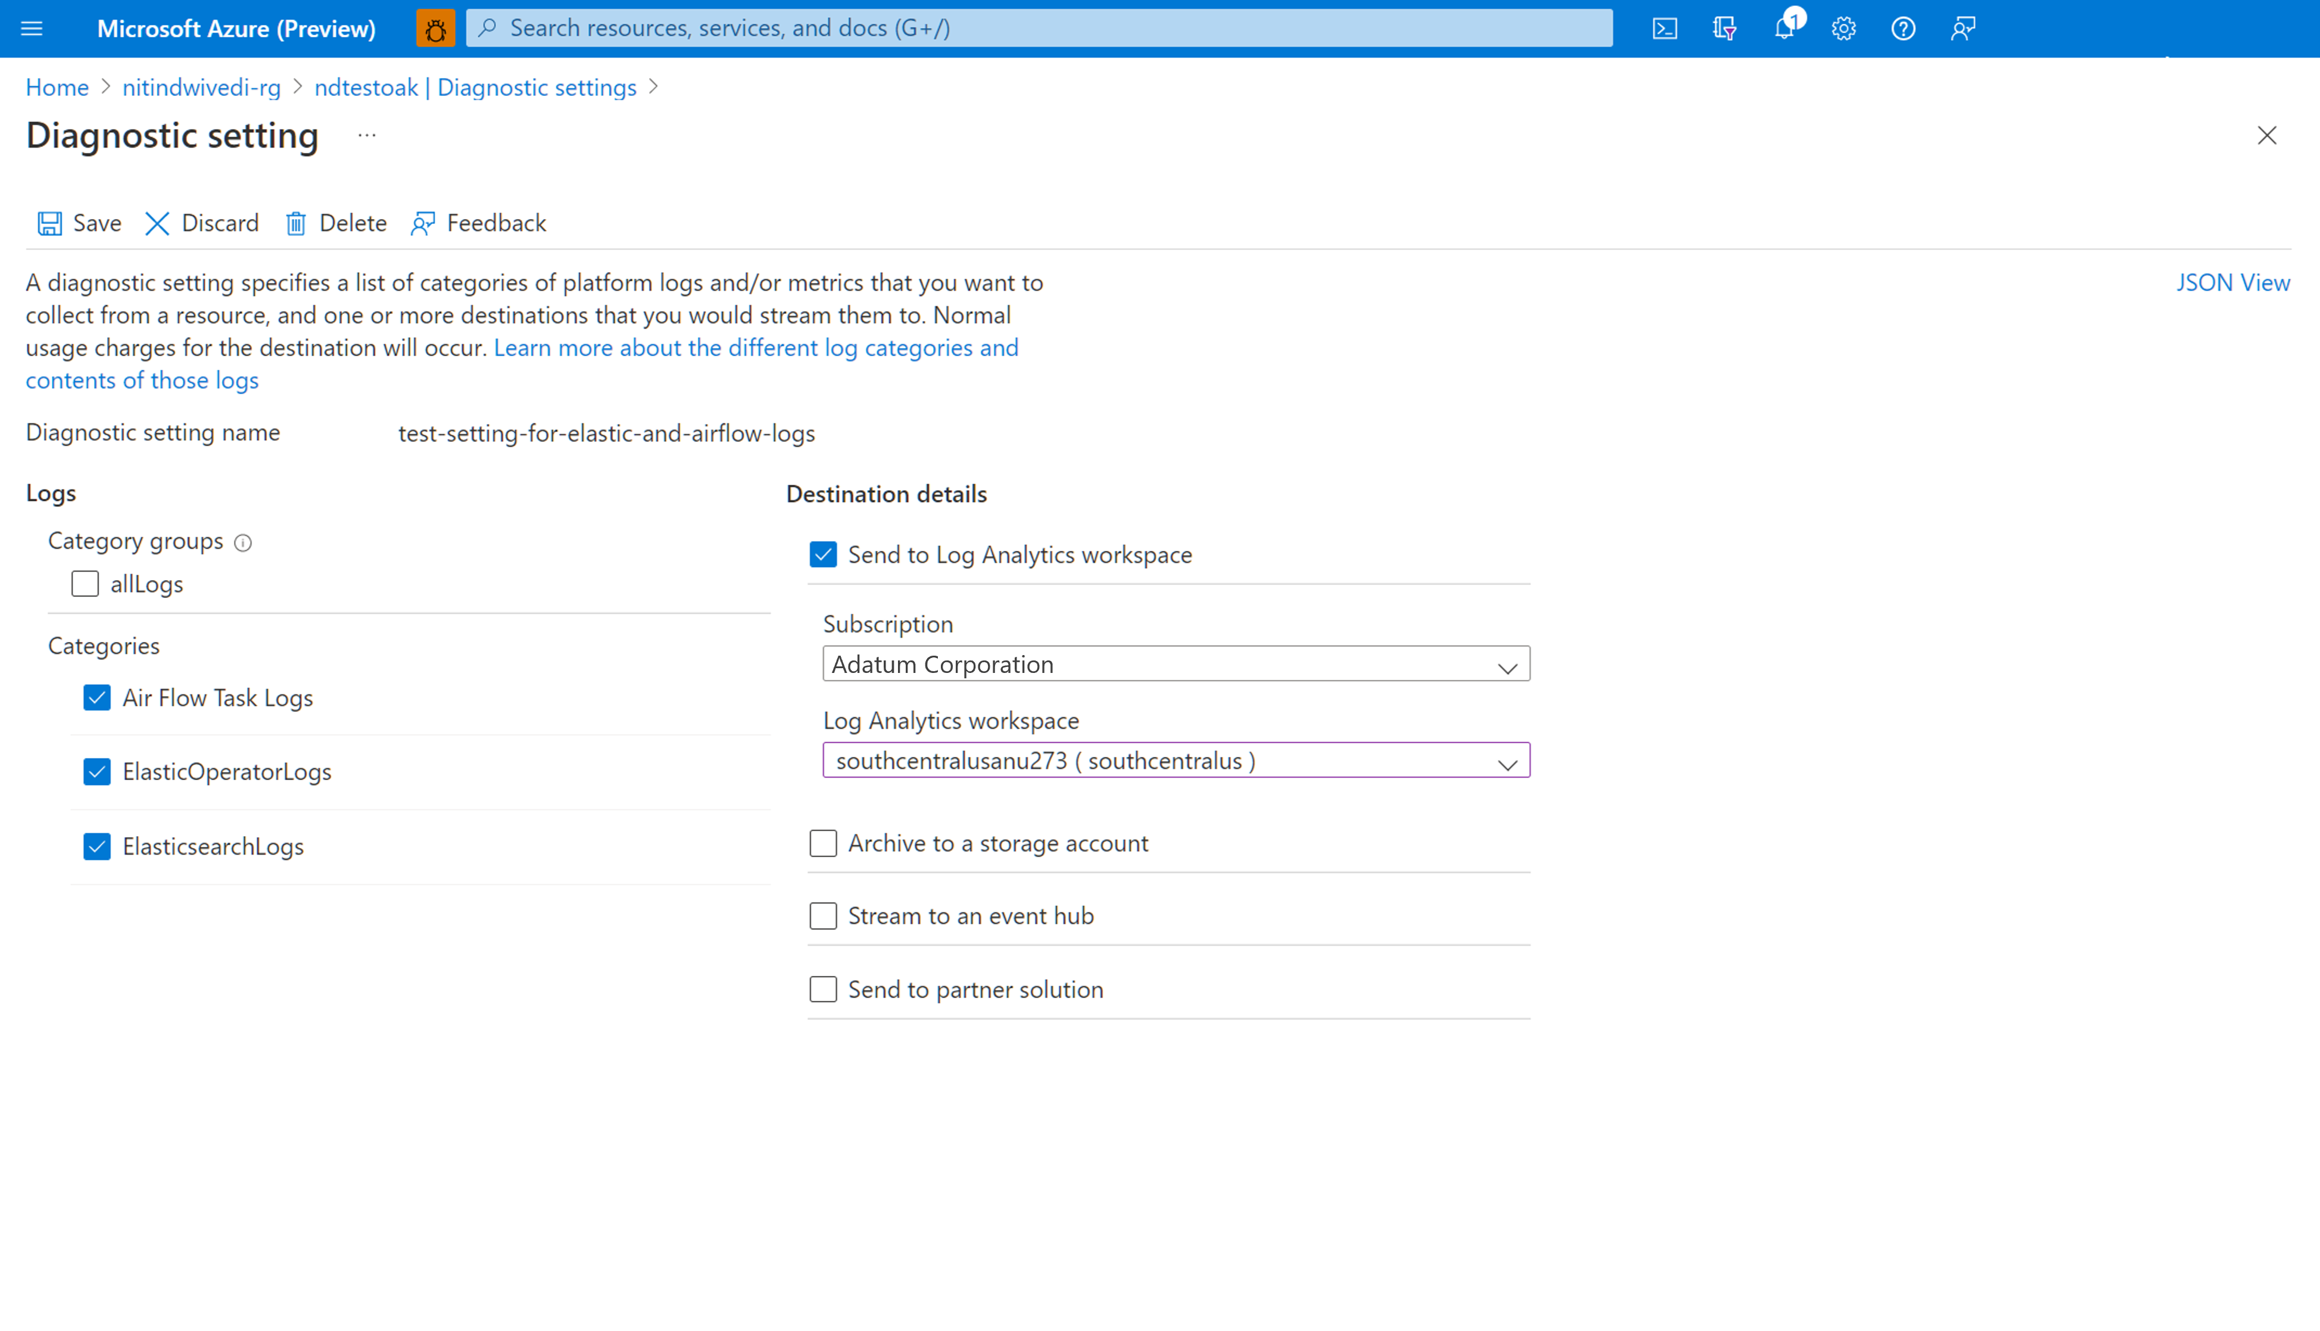Open ndtestoak Diagnostic settings breadcrumb

click(475, 87)
